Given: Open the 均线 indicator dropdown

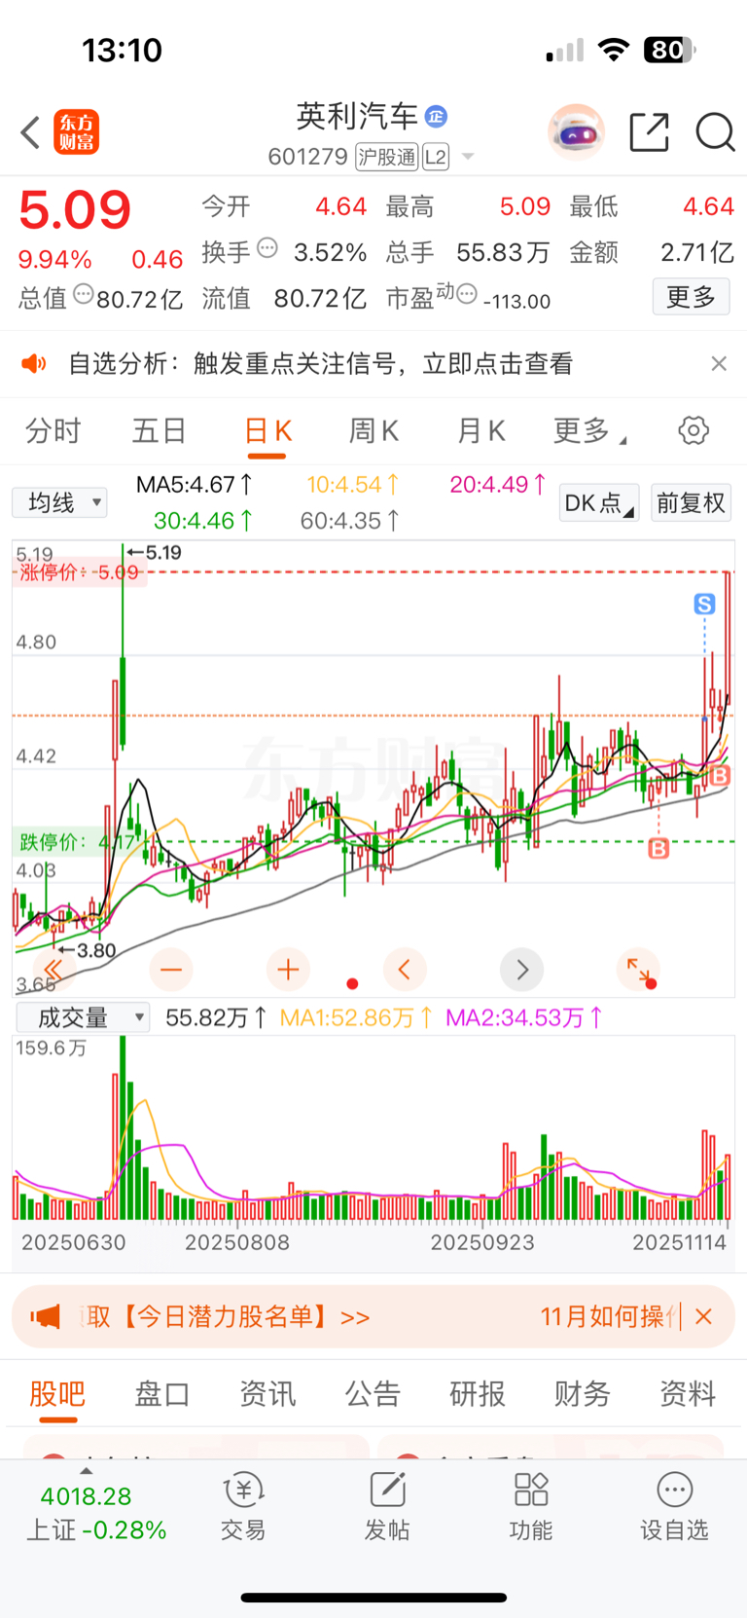Looking at the screenshot, I should 59,502.
